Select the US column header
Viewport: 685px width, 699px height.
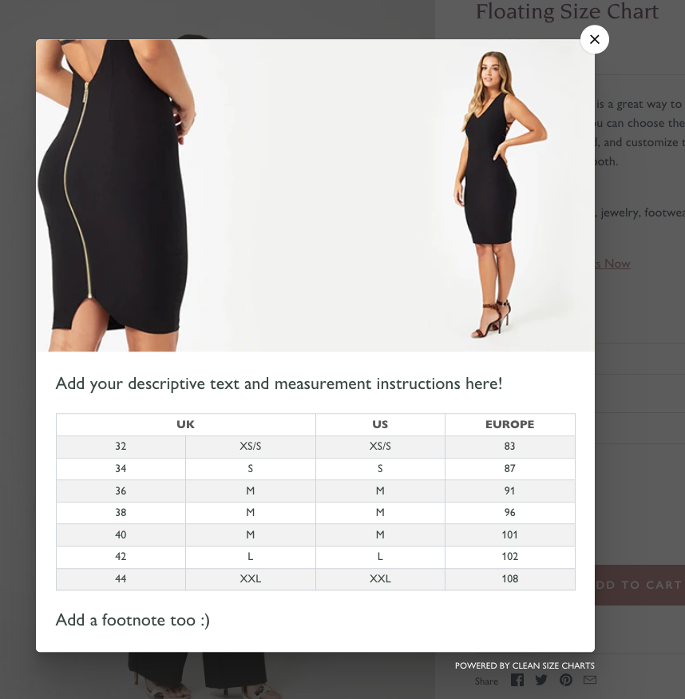(380, 424)
